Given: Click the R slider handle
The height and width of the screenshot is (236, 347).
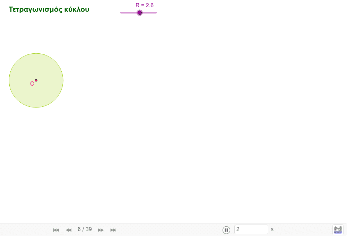Looking at the screenshot, I should (x=139, y=12).
